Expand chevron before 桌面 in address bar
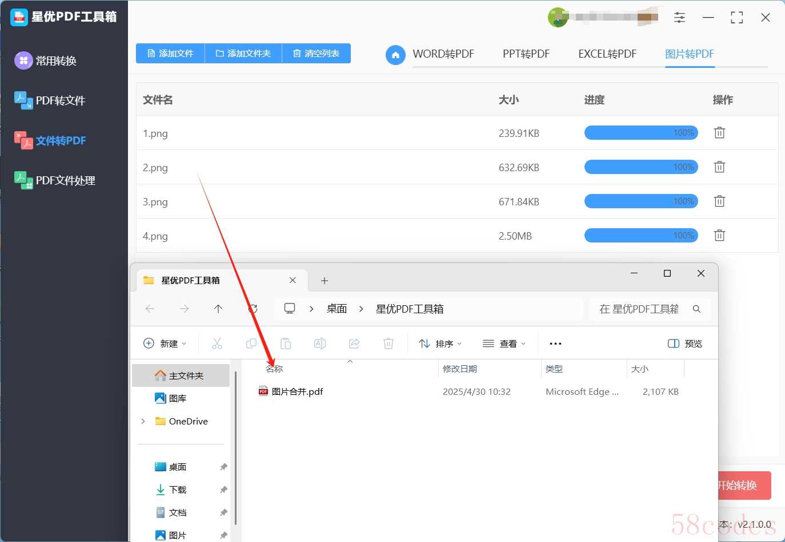785x542 pixels. tap(311, 309)
